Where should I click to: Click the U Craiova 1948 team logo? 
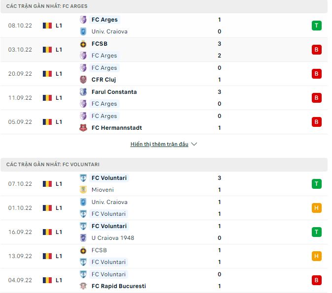click(x=83, y=238)
